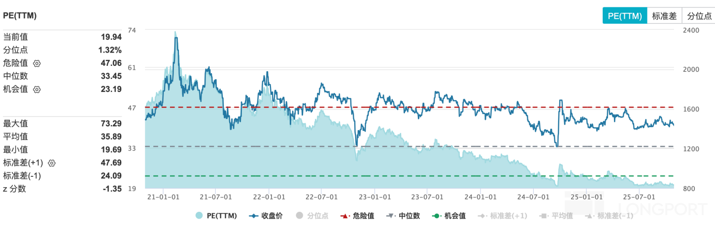Switch to the 标准差 tab
715x226 pixels.
(x=664, y=16)
